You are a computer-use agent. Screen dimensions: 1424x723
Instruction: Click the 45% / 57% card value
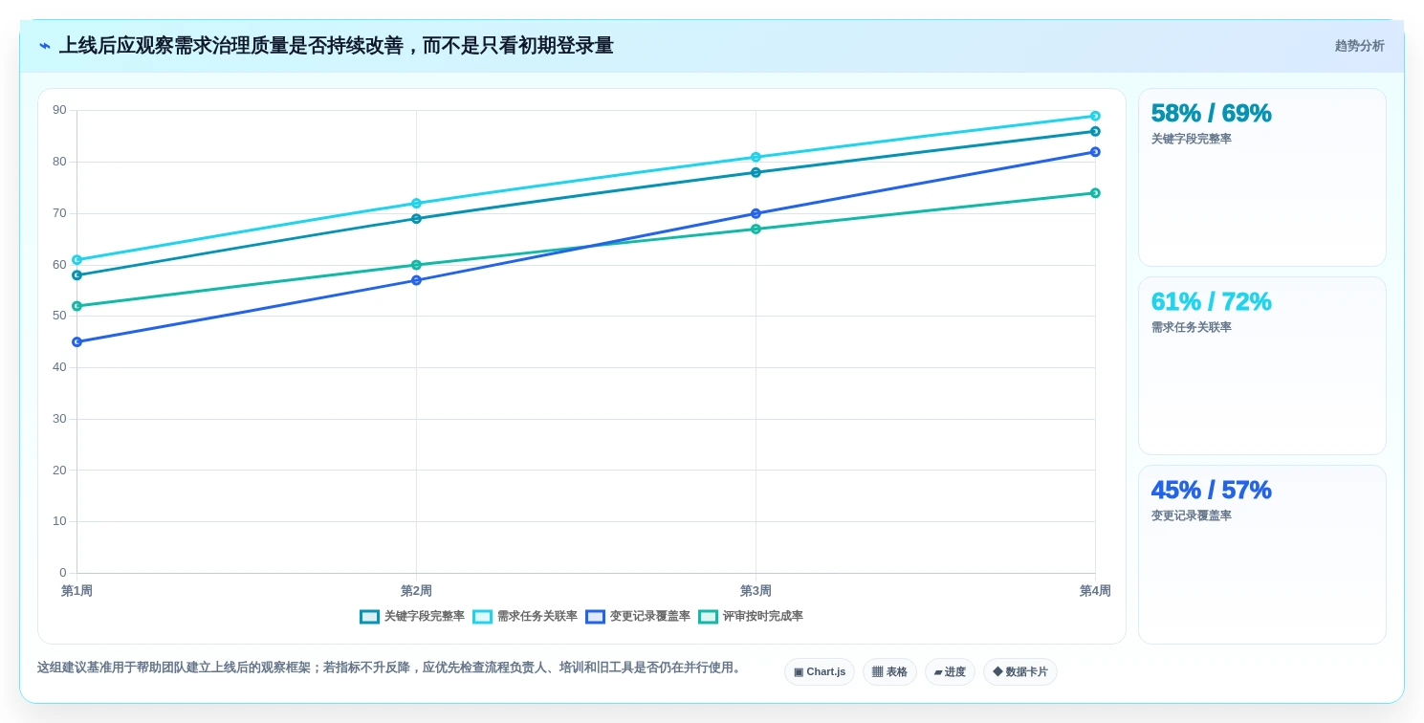pos(1211,490)
